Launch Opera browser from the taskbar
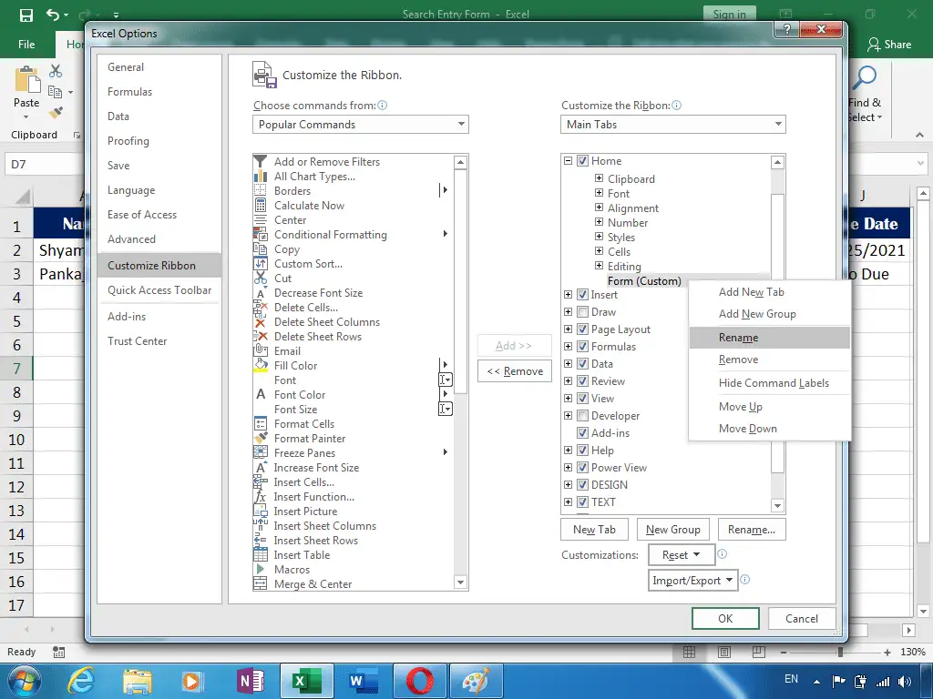 419,681
